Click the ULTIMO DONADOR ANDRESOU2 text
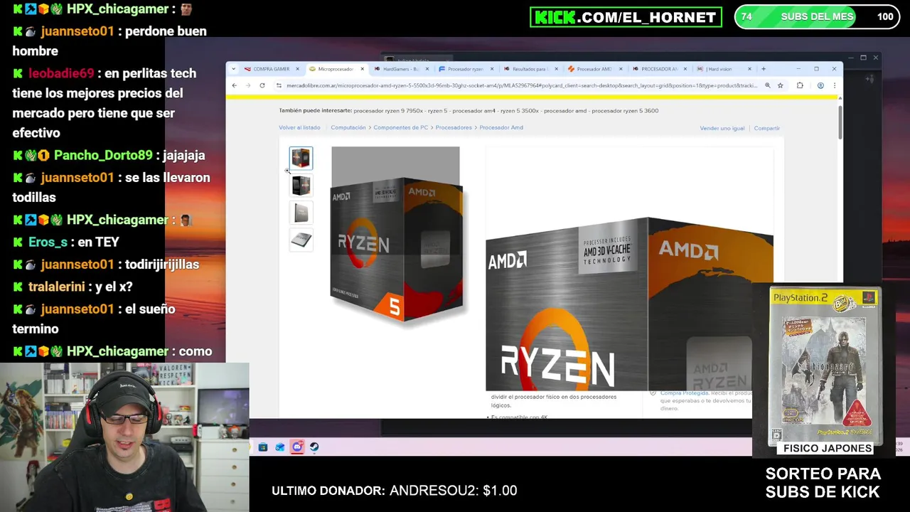The image size is (910, 512). click(395, 491)
